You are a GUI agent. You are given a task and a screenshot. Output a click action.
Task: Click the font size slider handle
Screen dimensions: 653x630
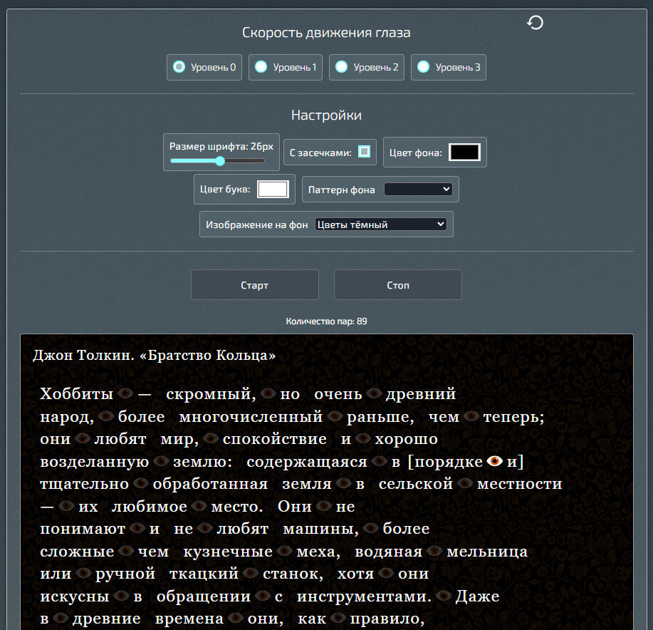point(220,161)
